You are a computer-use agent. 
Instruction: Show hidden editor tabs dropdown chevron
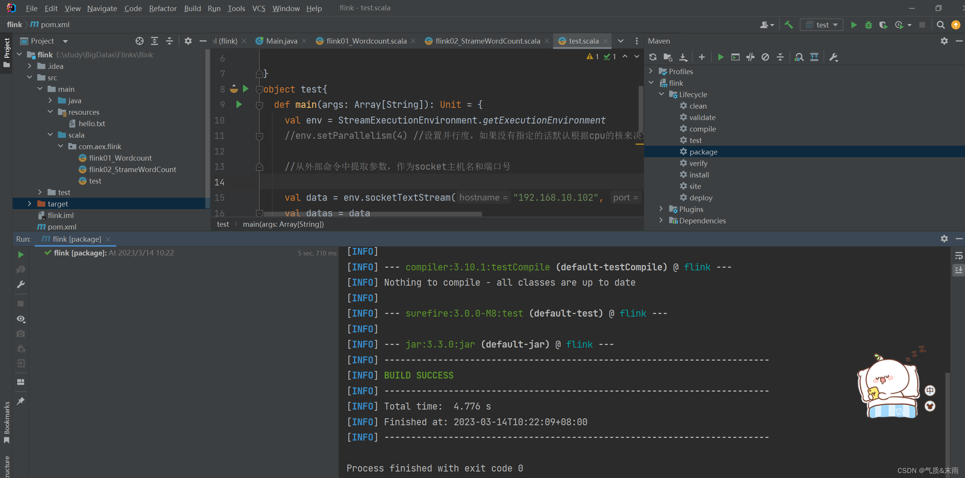621,41
